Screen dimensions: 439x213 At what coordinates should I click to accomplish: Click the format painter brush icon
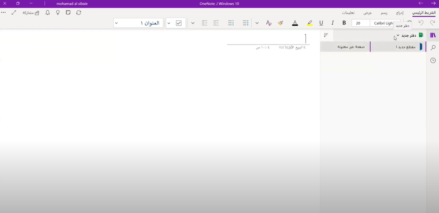[280, 23]
